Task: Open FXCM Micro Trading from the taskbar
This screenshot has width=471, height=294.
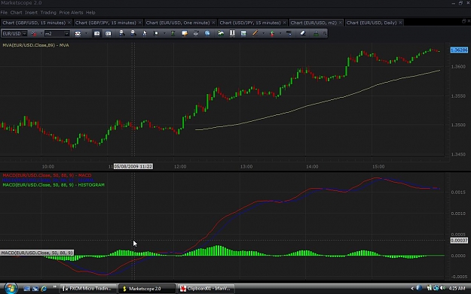Action: (88, 289)
